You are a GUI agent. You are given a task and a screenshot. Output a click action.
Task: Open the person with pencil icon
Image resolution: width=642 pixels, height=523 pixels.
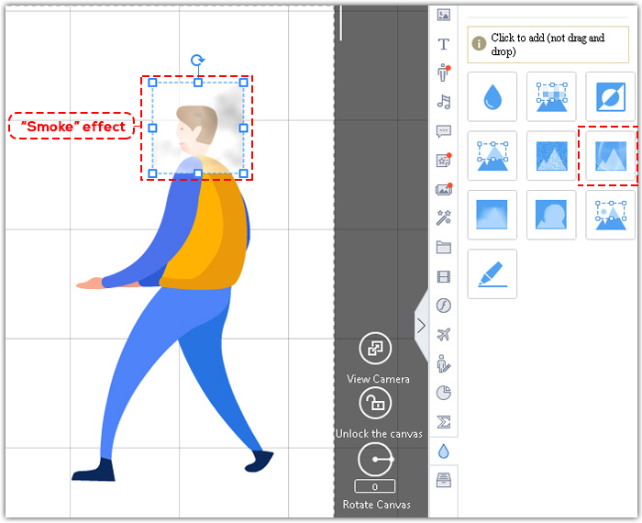click(x=444, y=363)
